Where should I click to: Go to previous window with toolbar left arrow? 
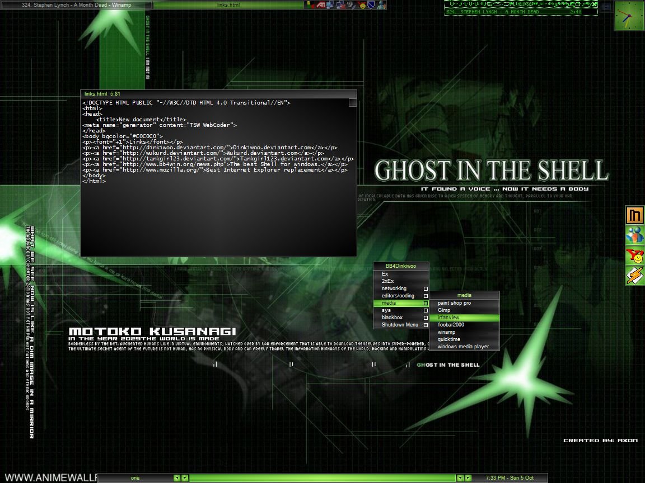460,477
